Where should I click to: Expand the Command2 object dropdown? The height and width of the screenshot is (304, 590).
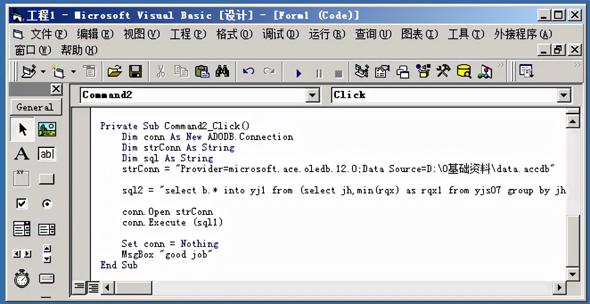[313, 95]
